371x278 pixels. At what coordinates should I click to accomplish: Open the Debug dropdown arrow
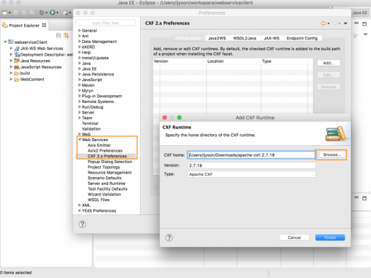pyautogui.click(x=46, y=13)
